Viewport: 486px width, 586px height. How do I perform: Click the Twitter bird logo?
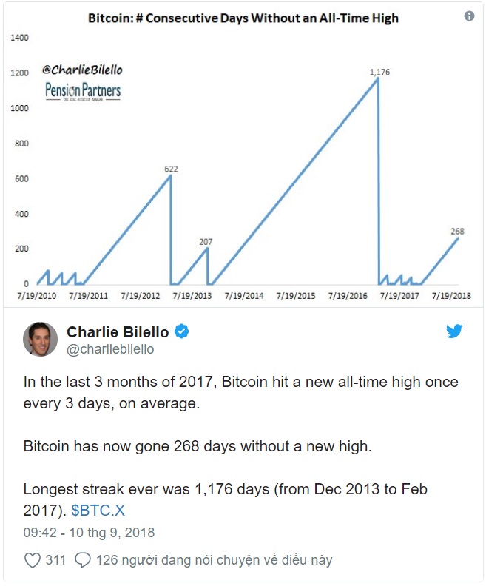coord(454,331)
